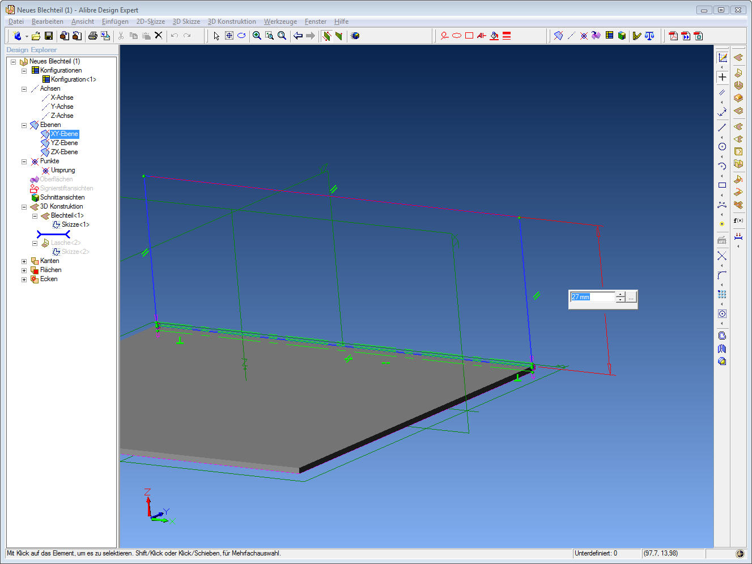
Task: Collapse the 3D Konstruktion node
Action: [24, 207]
